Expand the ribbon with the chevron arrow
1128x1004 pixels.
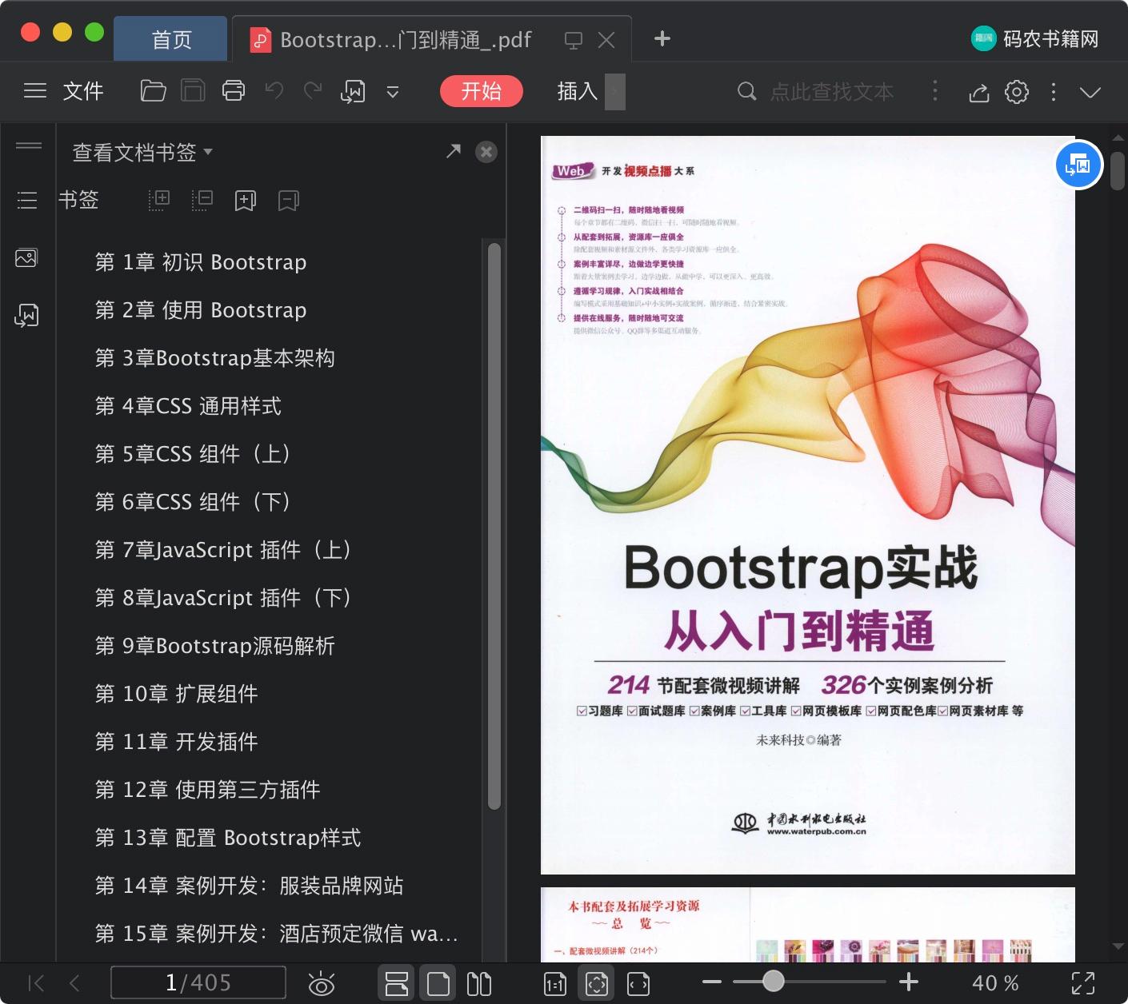click(x=1090, y=92)
